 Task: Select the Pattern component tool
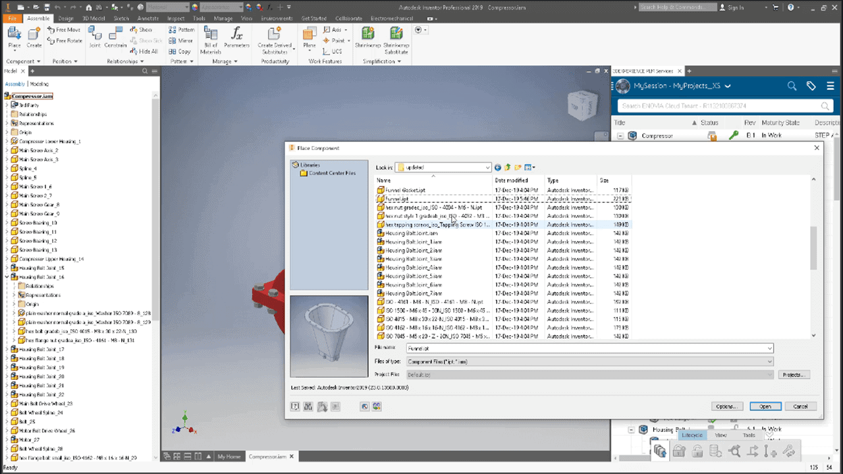(182, 30)
